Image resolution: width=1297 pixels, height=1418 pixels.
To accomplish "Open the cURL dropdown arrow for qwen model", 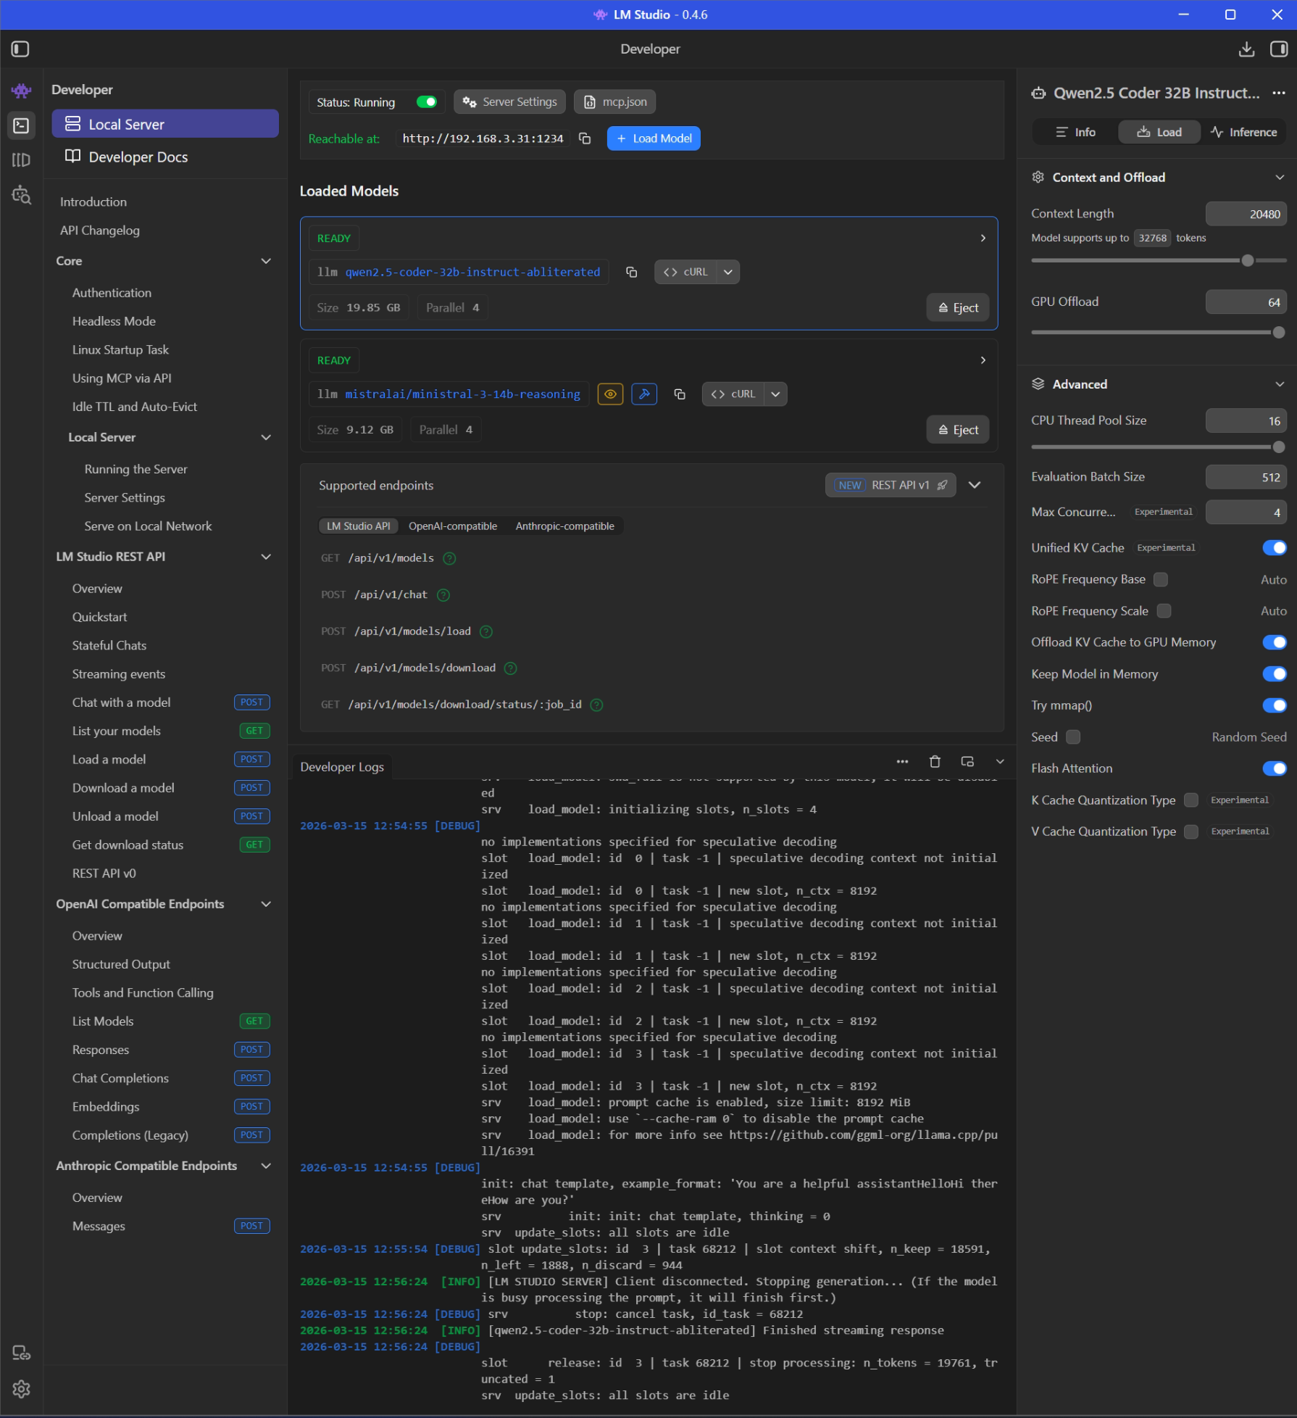I will [x=728, y=272].
